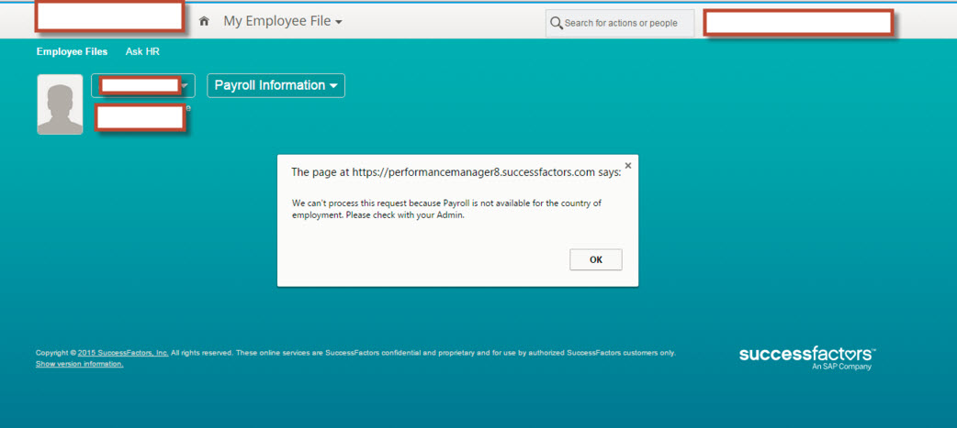This screenshot has width=957, height=428.
Task: Open the Ask HR tab
Action: pyautogui.click(x=142, y=51)
